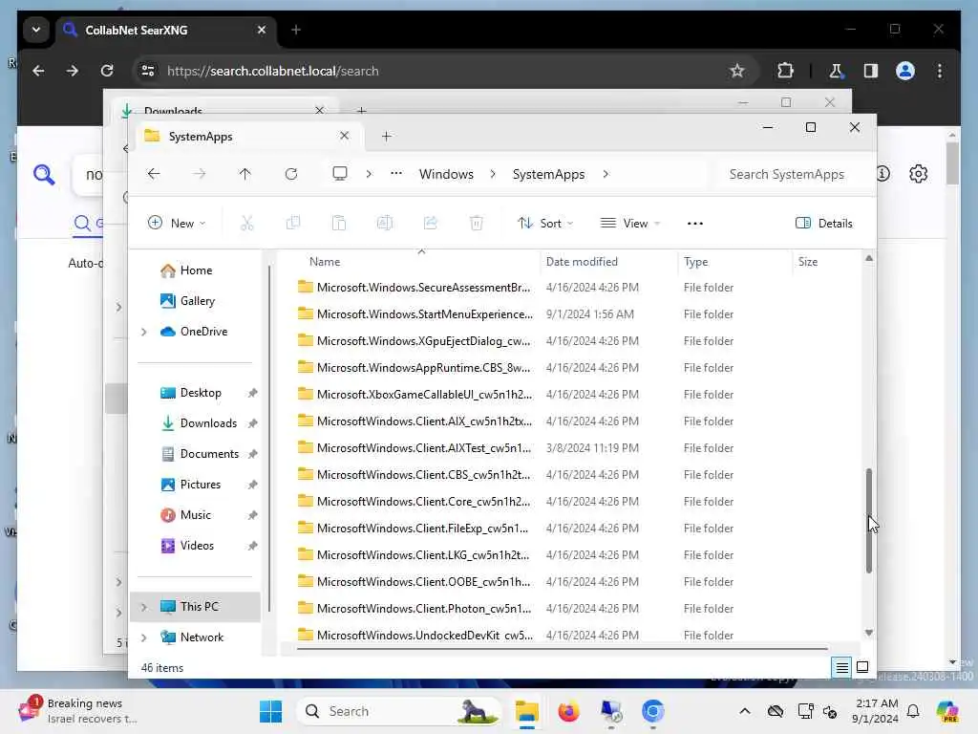978x734 pixels.
Task: Click file list scrollbar down arrow
Action: tap(869, 633)
